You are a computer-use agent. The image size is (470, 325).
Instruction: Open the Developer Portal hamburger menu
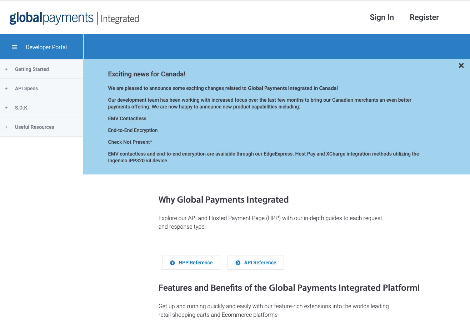pyautogui.click(x=14, y=47)
